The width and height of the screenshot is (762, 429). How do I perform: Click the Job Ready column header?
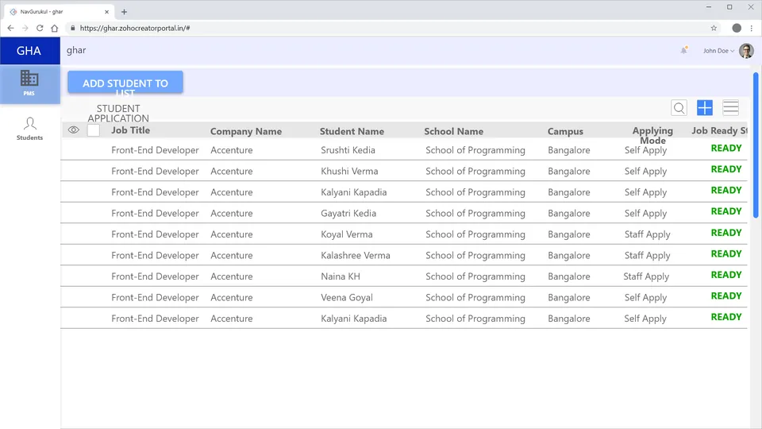pyautogui.click(x=719, y=130)
